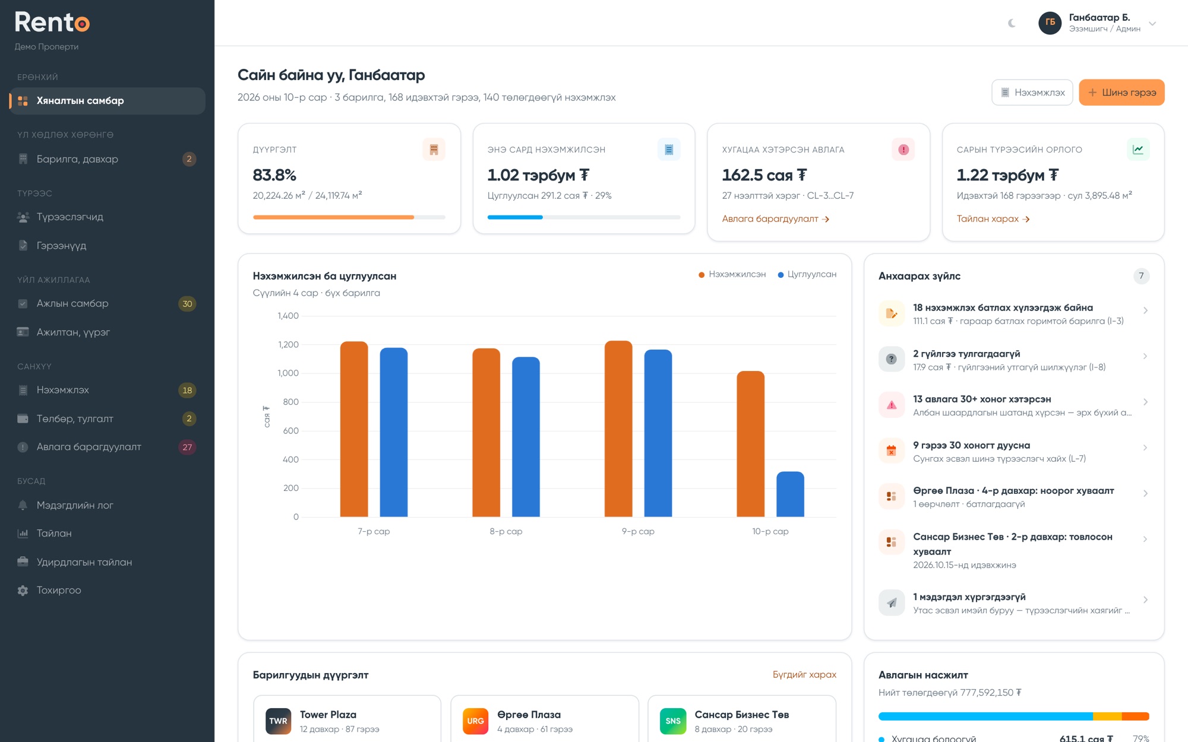Click the Дүүргэлт building icon
Image resolution: width=1188 pixels, height=742 pixels.
pyautogui.click(x=434, y=150)
